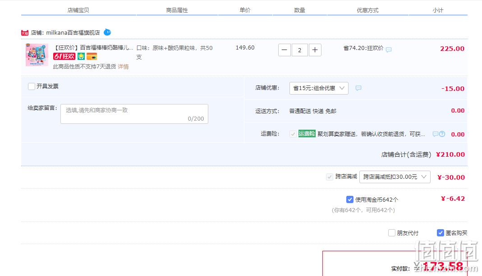Click the 数量 column header
The width and height of the screenshot is (482, 276).
click(x=299, y=10)
